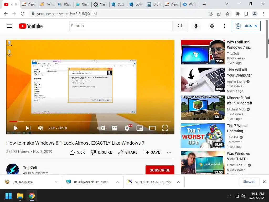Toggle Chrome side panel
The height and width of the screenshot is (202, 269).
click(x=246, y=14)
